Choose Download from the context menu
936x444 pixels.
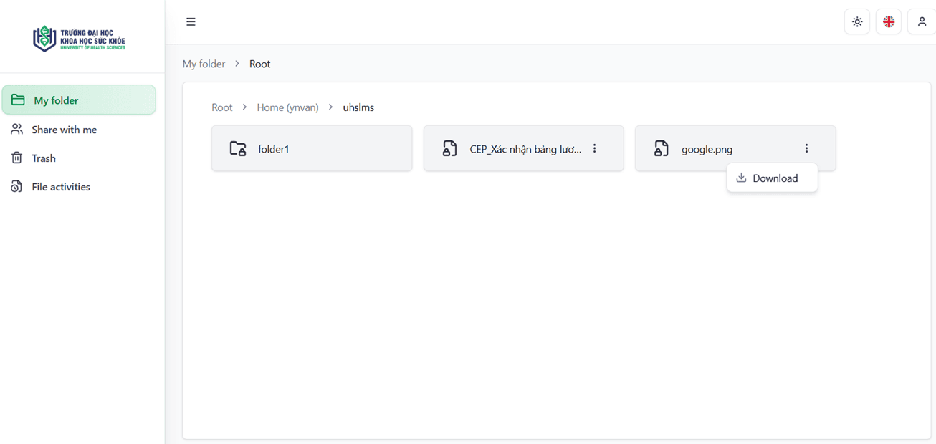(x=772, y=178)
